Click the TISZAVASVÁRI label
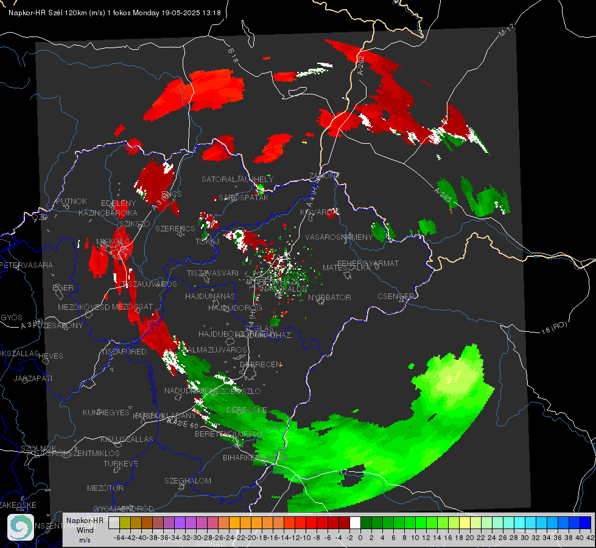Image resolution: width=596 pixels, height=548 pixels. 213,273
